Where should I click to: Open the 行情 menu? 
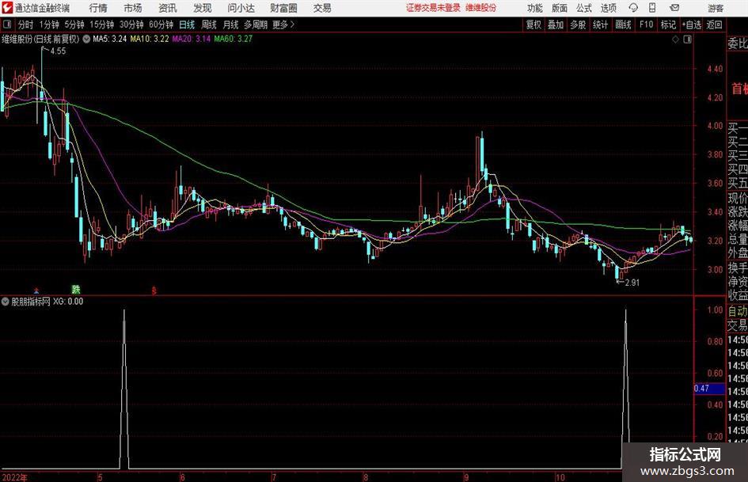coord(98,8)
